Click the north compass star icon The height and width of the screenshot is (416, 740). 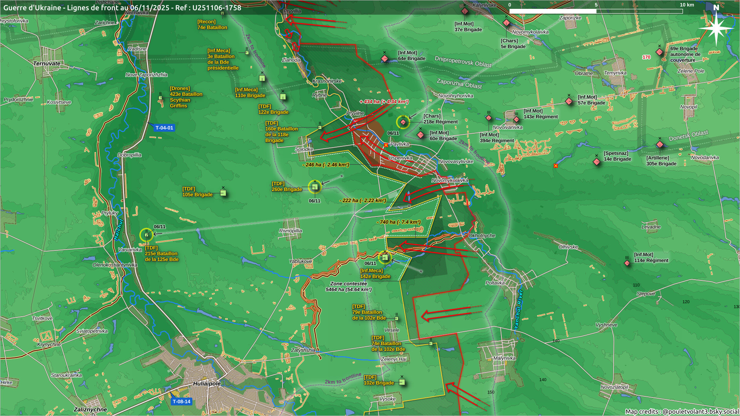pyautogui.click(x=716, y=28)
